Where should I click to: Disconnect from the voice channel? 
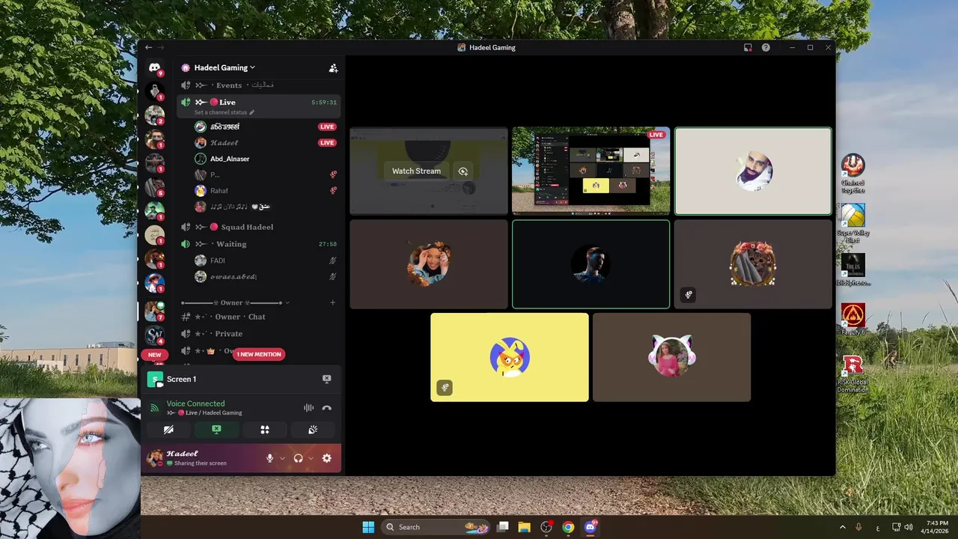(x=326, y=408)
